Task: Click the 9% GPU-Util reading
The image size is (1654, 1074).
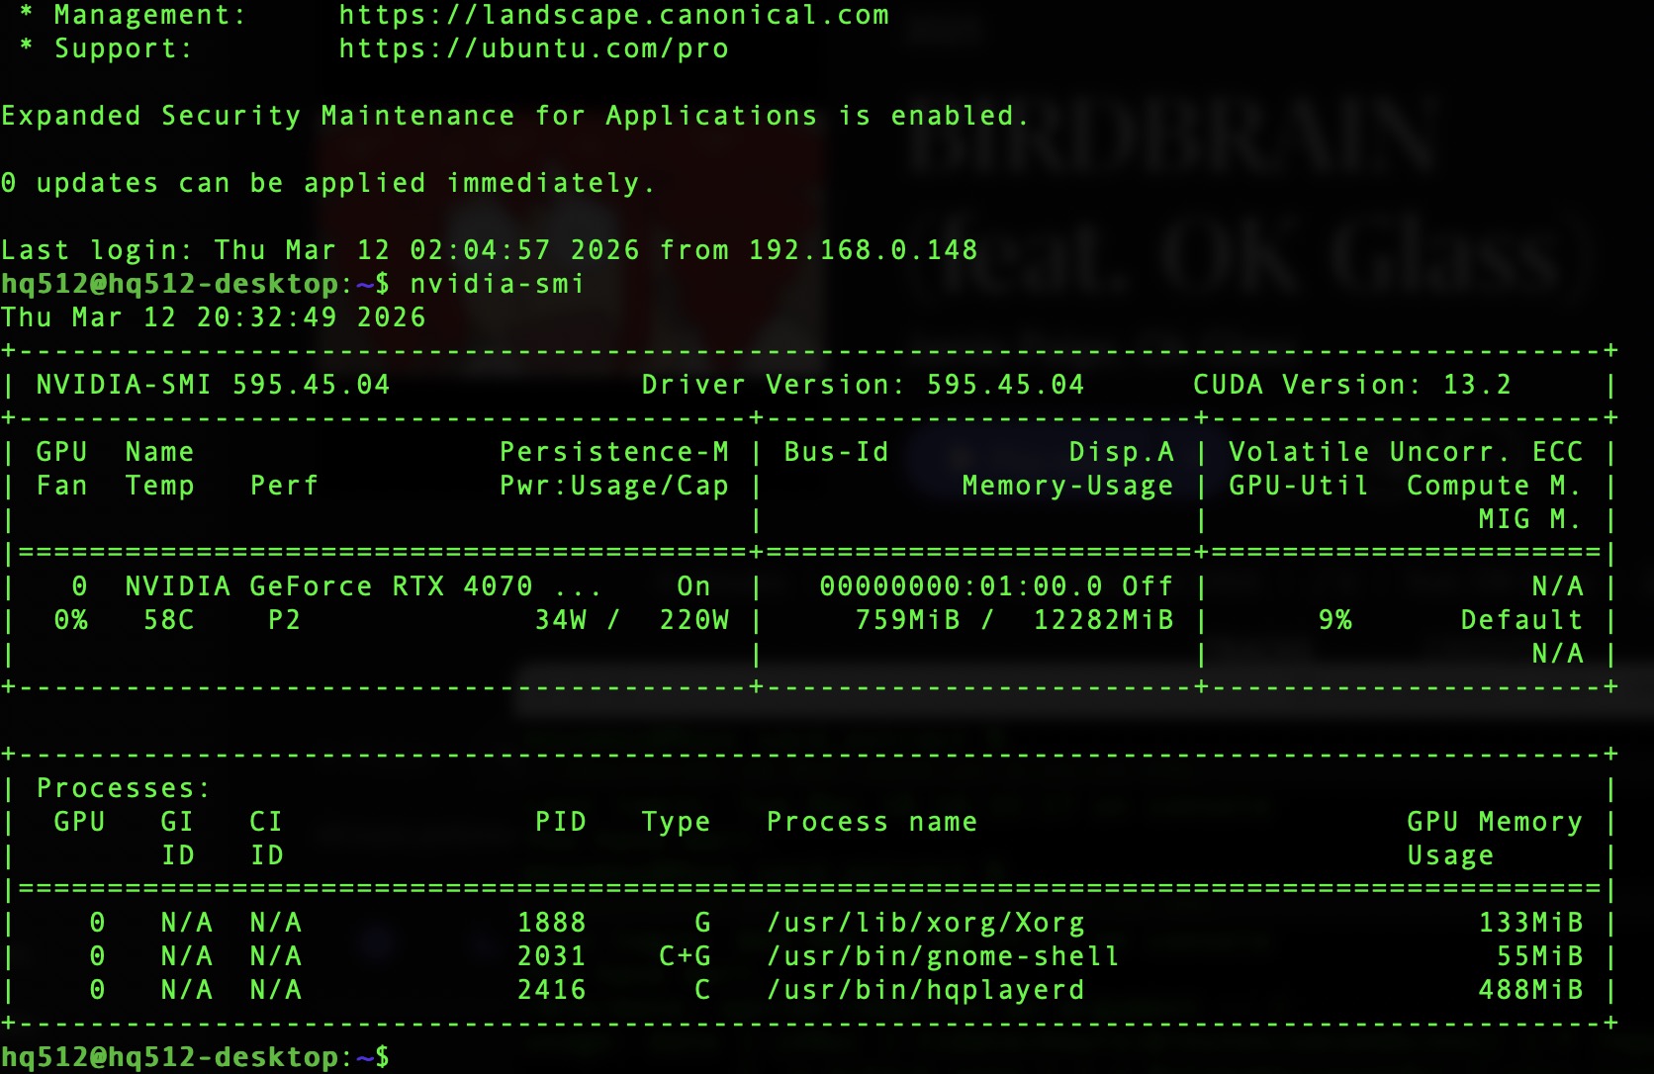Action: [1334, 621]
